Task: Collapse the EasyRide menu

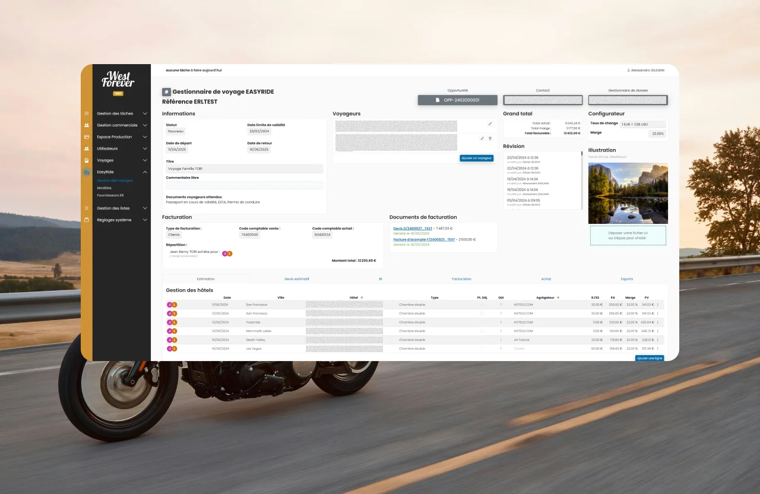Action: pos(145,172)
